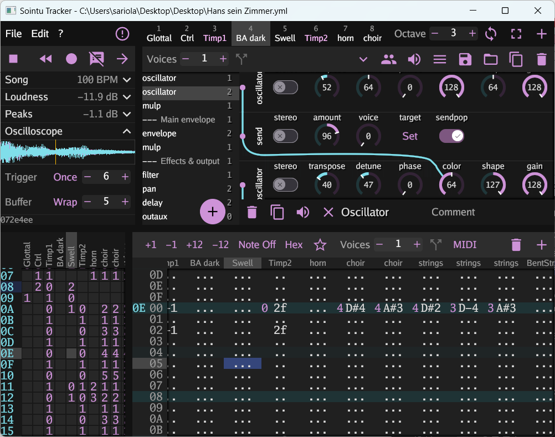Enable stereo on the send unit
This screenshot has width=555, height=437.
(285, 136)
